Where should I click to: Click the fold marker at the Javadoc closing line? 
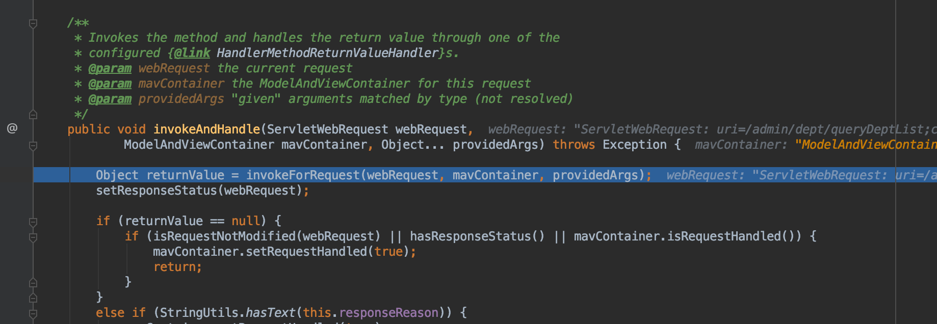pos(33,114)
